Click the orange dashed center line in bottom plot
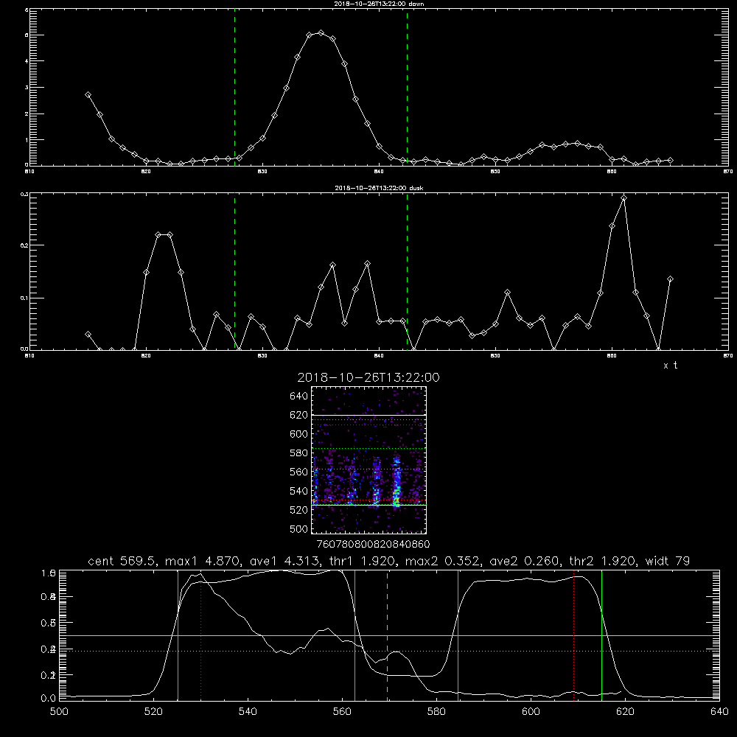737x737 pixels. (388, 635)
